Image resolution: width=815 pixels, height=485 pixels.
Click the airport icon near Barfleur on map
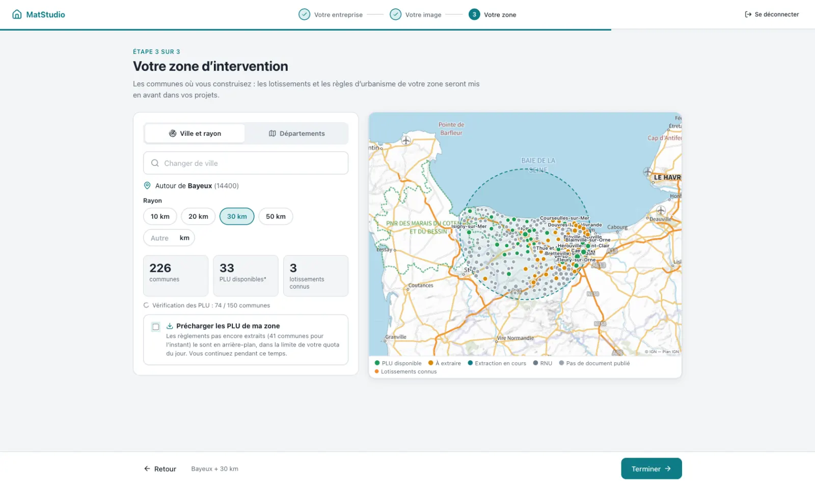pos(406,140)
